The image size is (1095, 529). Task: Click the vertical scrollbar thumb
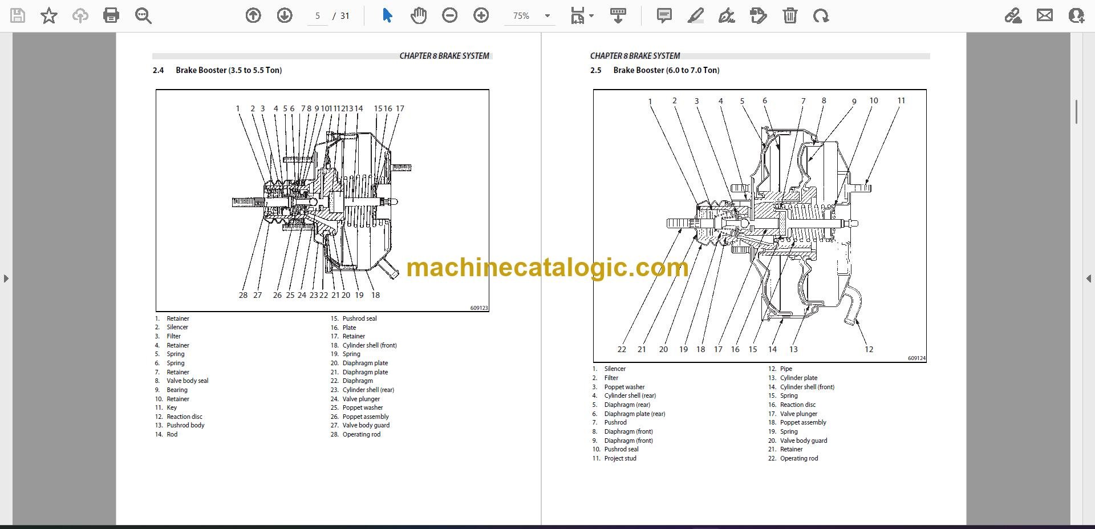pyautogui.click(x=1076, y=112)
